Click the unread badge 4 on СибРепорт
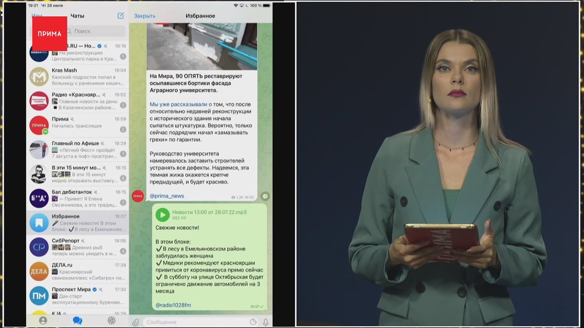The image size is (584, 328). (123, 251)
